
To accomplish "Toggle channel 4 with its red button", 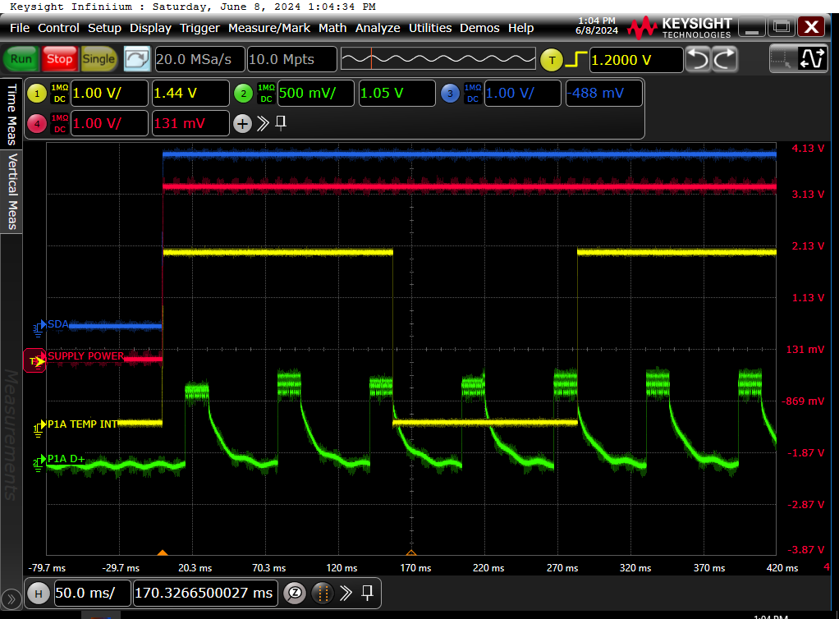I will tap(37, 123).
